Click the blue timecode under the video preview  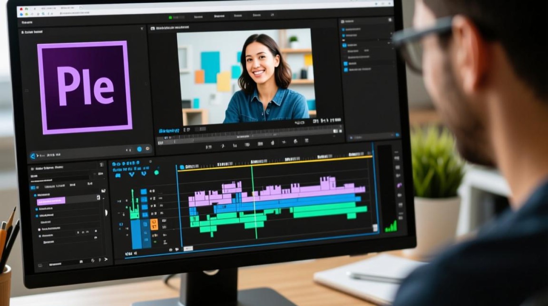(169, 131)
